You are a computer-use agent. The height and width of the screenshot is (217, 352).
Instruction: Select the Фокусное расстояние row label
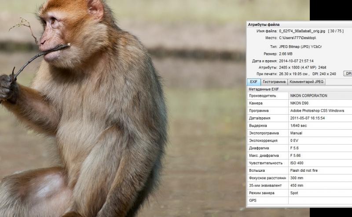(x=268, y=178)
